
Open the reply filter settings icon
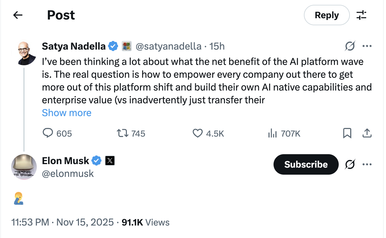coord(361,15)
